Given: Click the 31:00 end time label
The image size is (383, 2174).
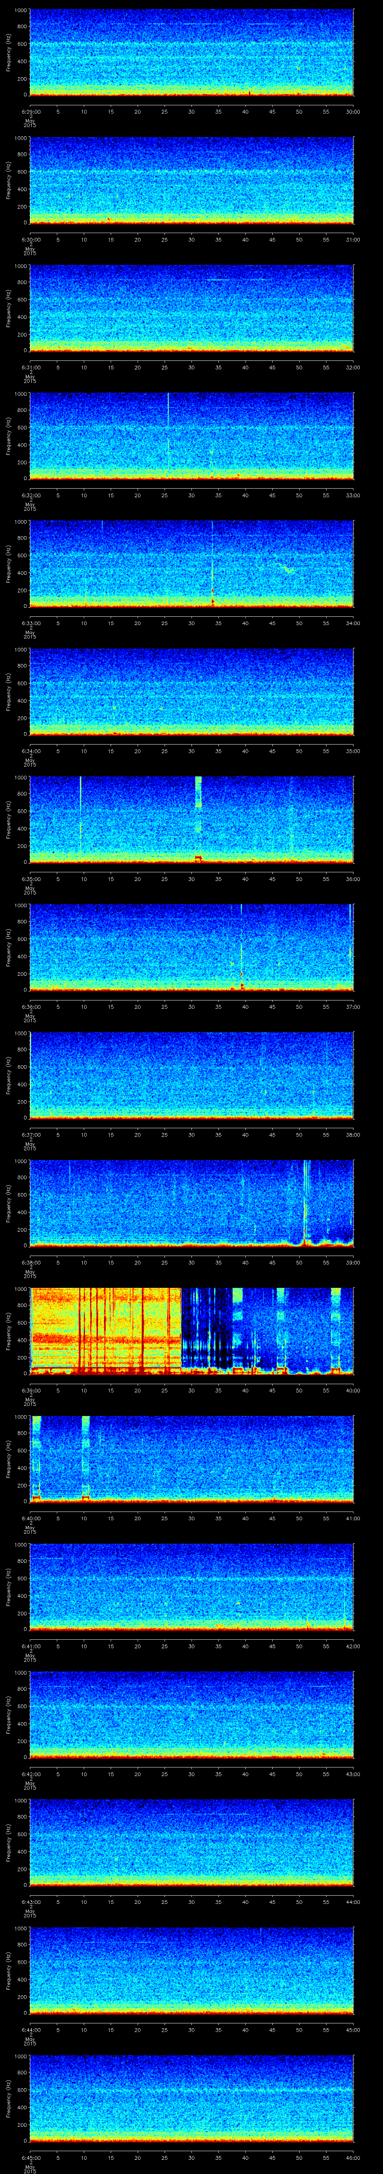Looking at the screenshot, I should pos(353,240).
